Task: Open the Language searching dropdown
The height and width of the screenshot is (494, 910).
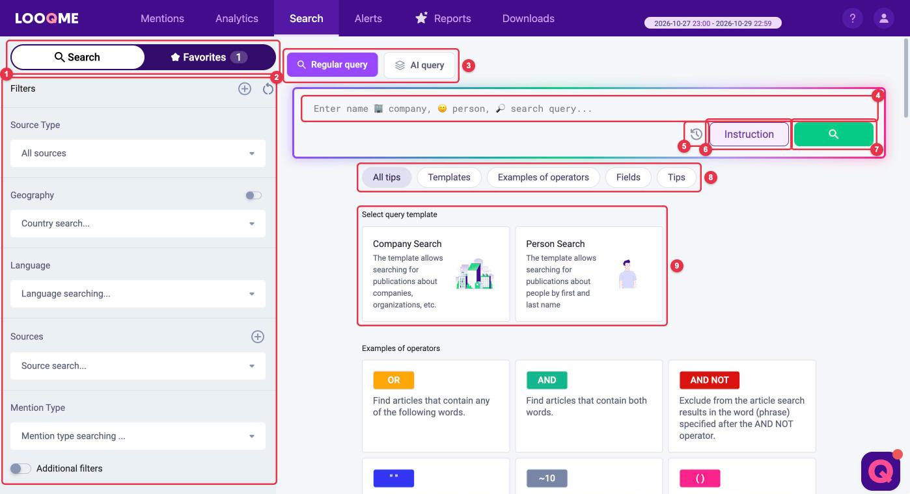Action: pyautogui.click(x=138, y=294)
